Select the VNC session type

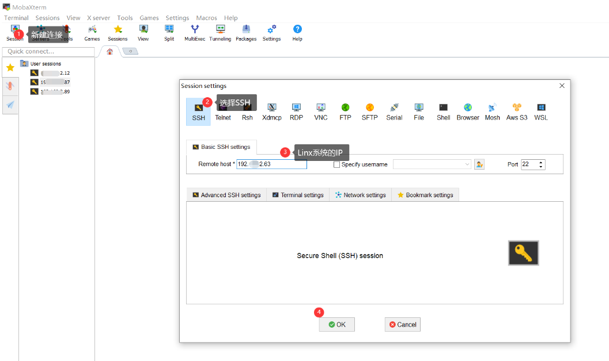(x=321, y=112)
